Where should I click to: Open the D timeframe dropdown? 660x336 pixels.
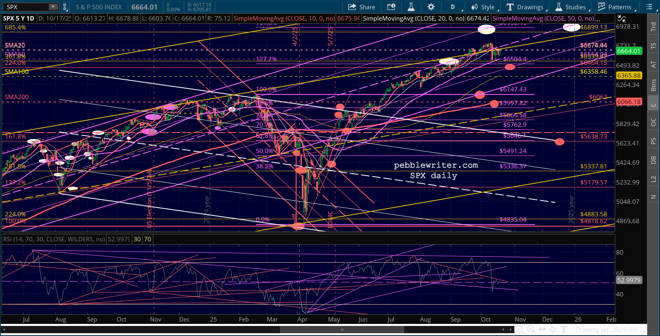(x=453, y=7)
